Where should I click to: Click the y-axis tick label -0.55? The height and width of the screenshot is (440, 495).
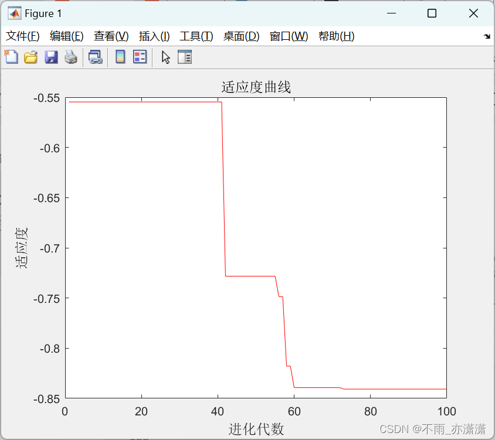tap(46, 98)
